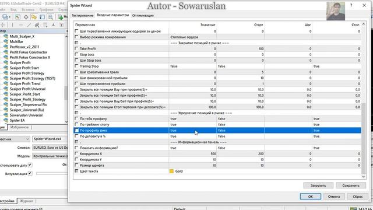The height and width of the screenshot is (210, 373).
Task: Toggle 'Использовать дату' checkbox in tester
Action: (x=30, y=164)
